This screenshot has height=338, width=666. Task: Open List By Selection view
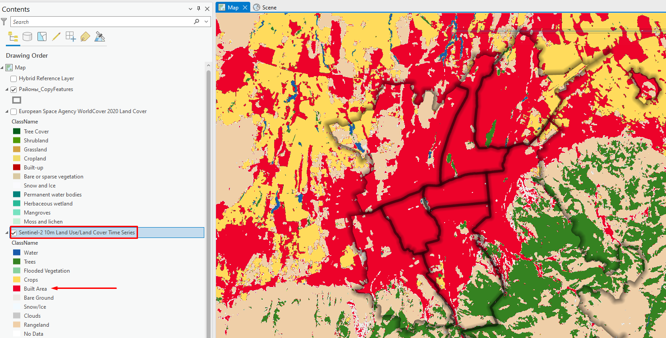[42, 37]
